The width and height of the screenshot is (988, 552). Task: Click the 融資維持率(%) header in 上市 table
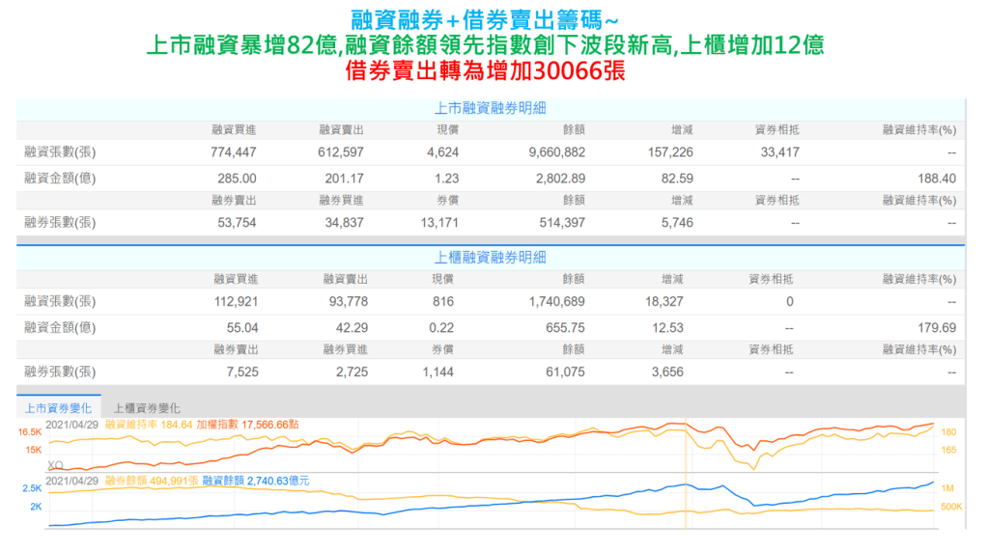(x=918, y=130)
